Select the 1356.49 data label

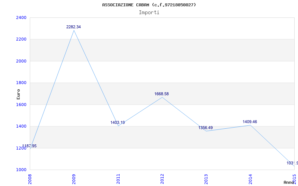(206, 128)
